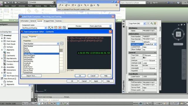Screen dimensions: 188x106
Task: Click Help in the Text Component Editor
Action: coord(106,76)
